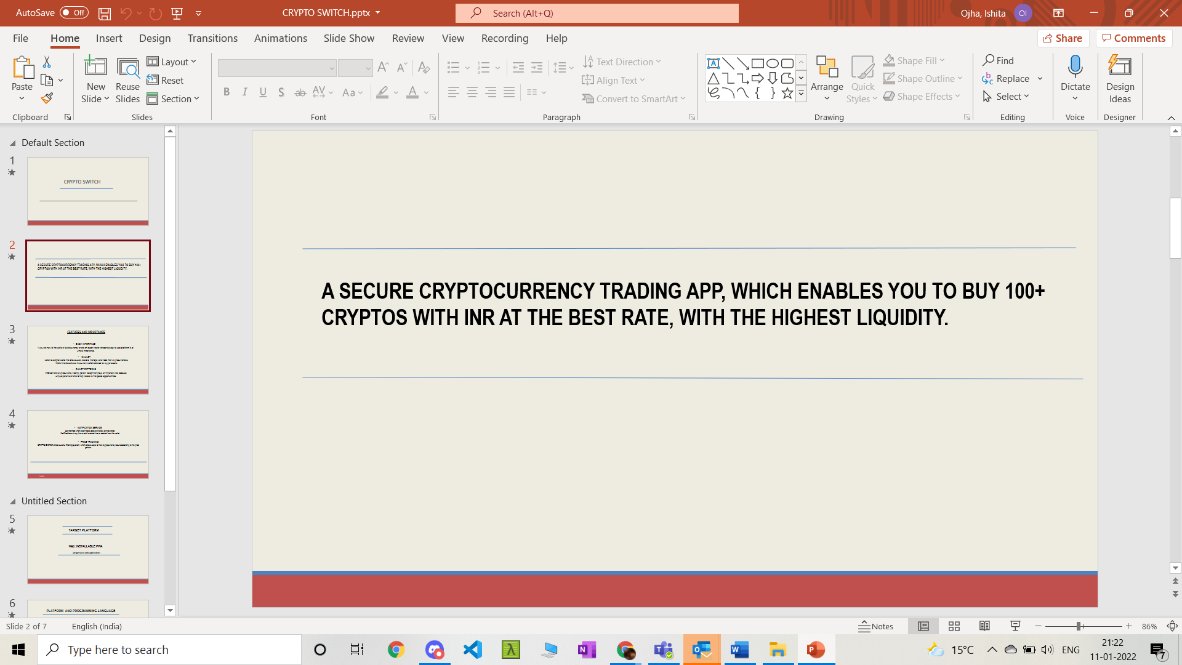Expand the Layout dropdown

[172, 62]
